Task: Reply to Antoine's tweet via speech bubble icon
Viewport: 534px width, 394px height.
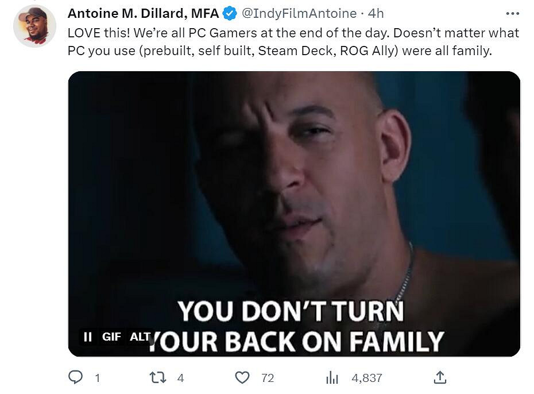Action: 76,377
